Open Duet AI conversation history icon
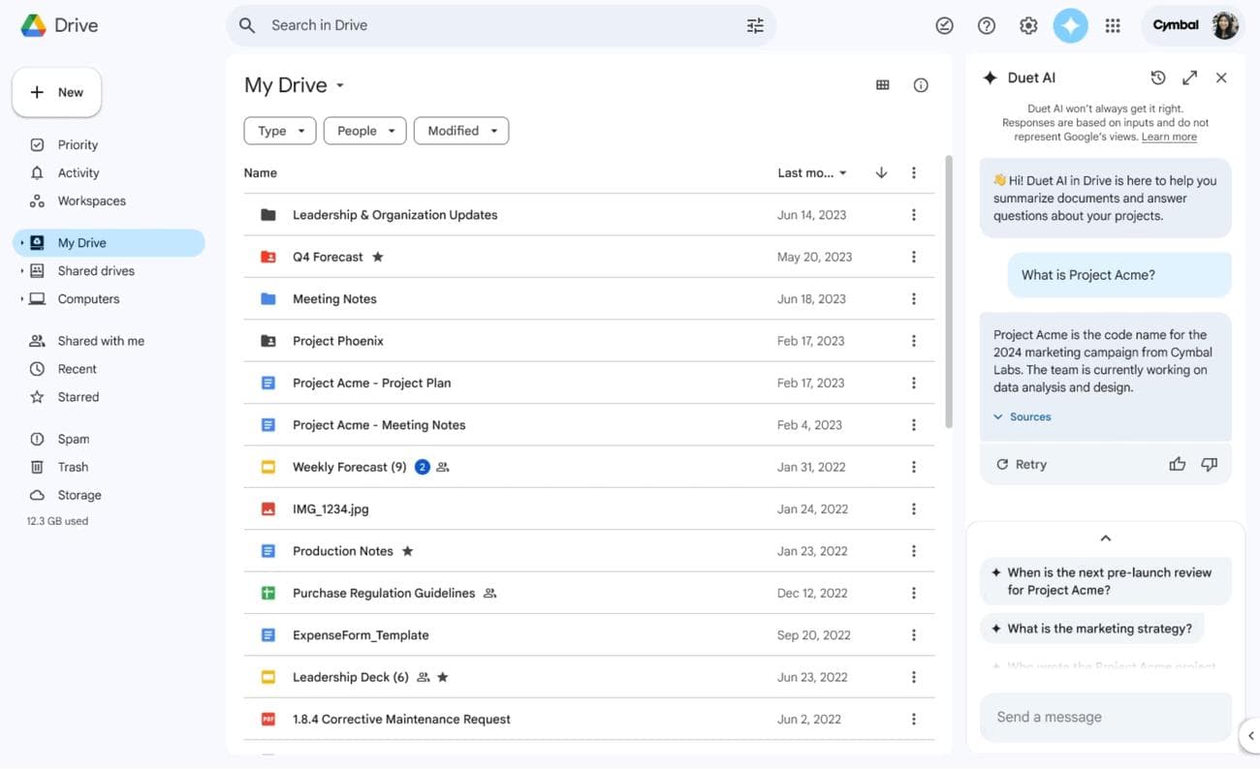 tap(1157, 77)
